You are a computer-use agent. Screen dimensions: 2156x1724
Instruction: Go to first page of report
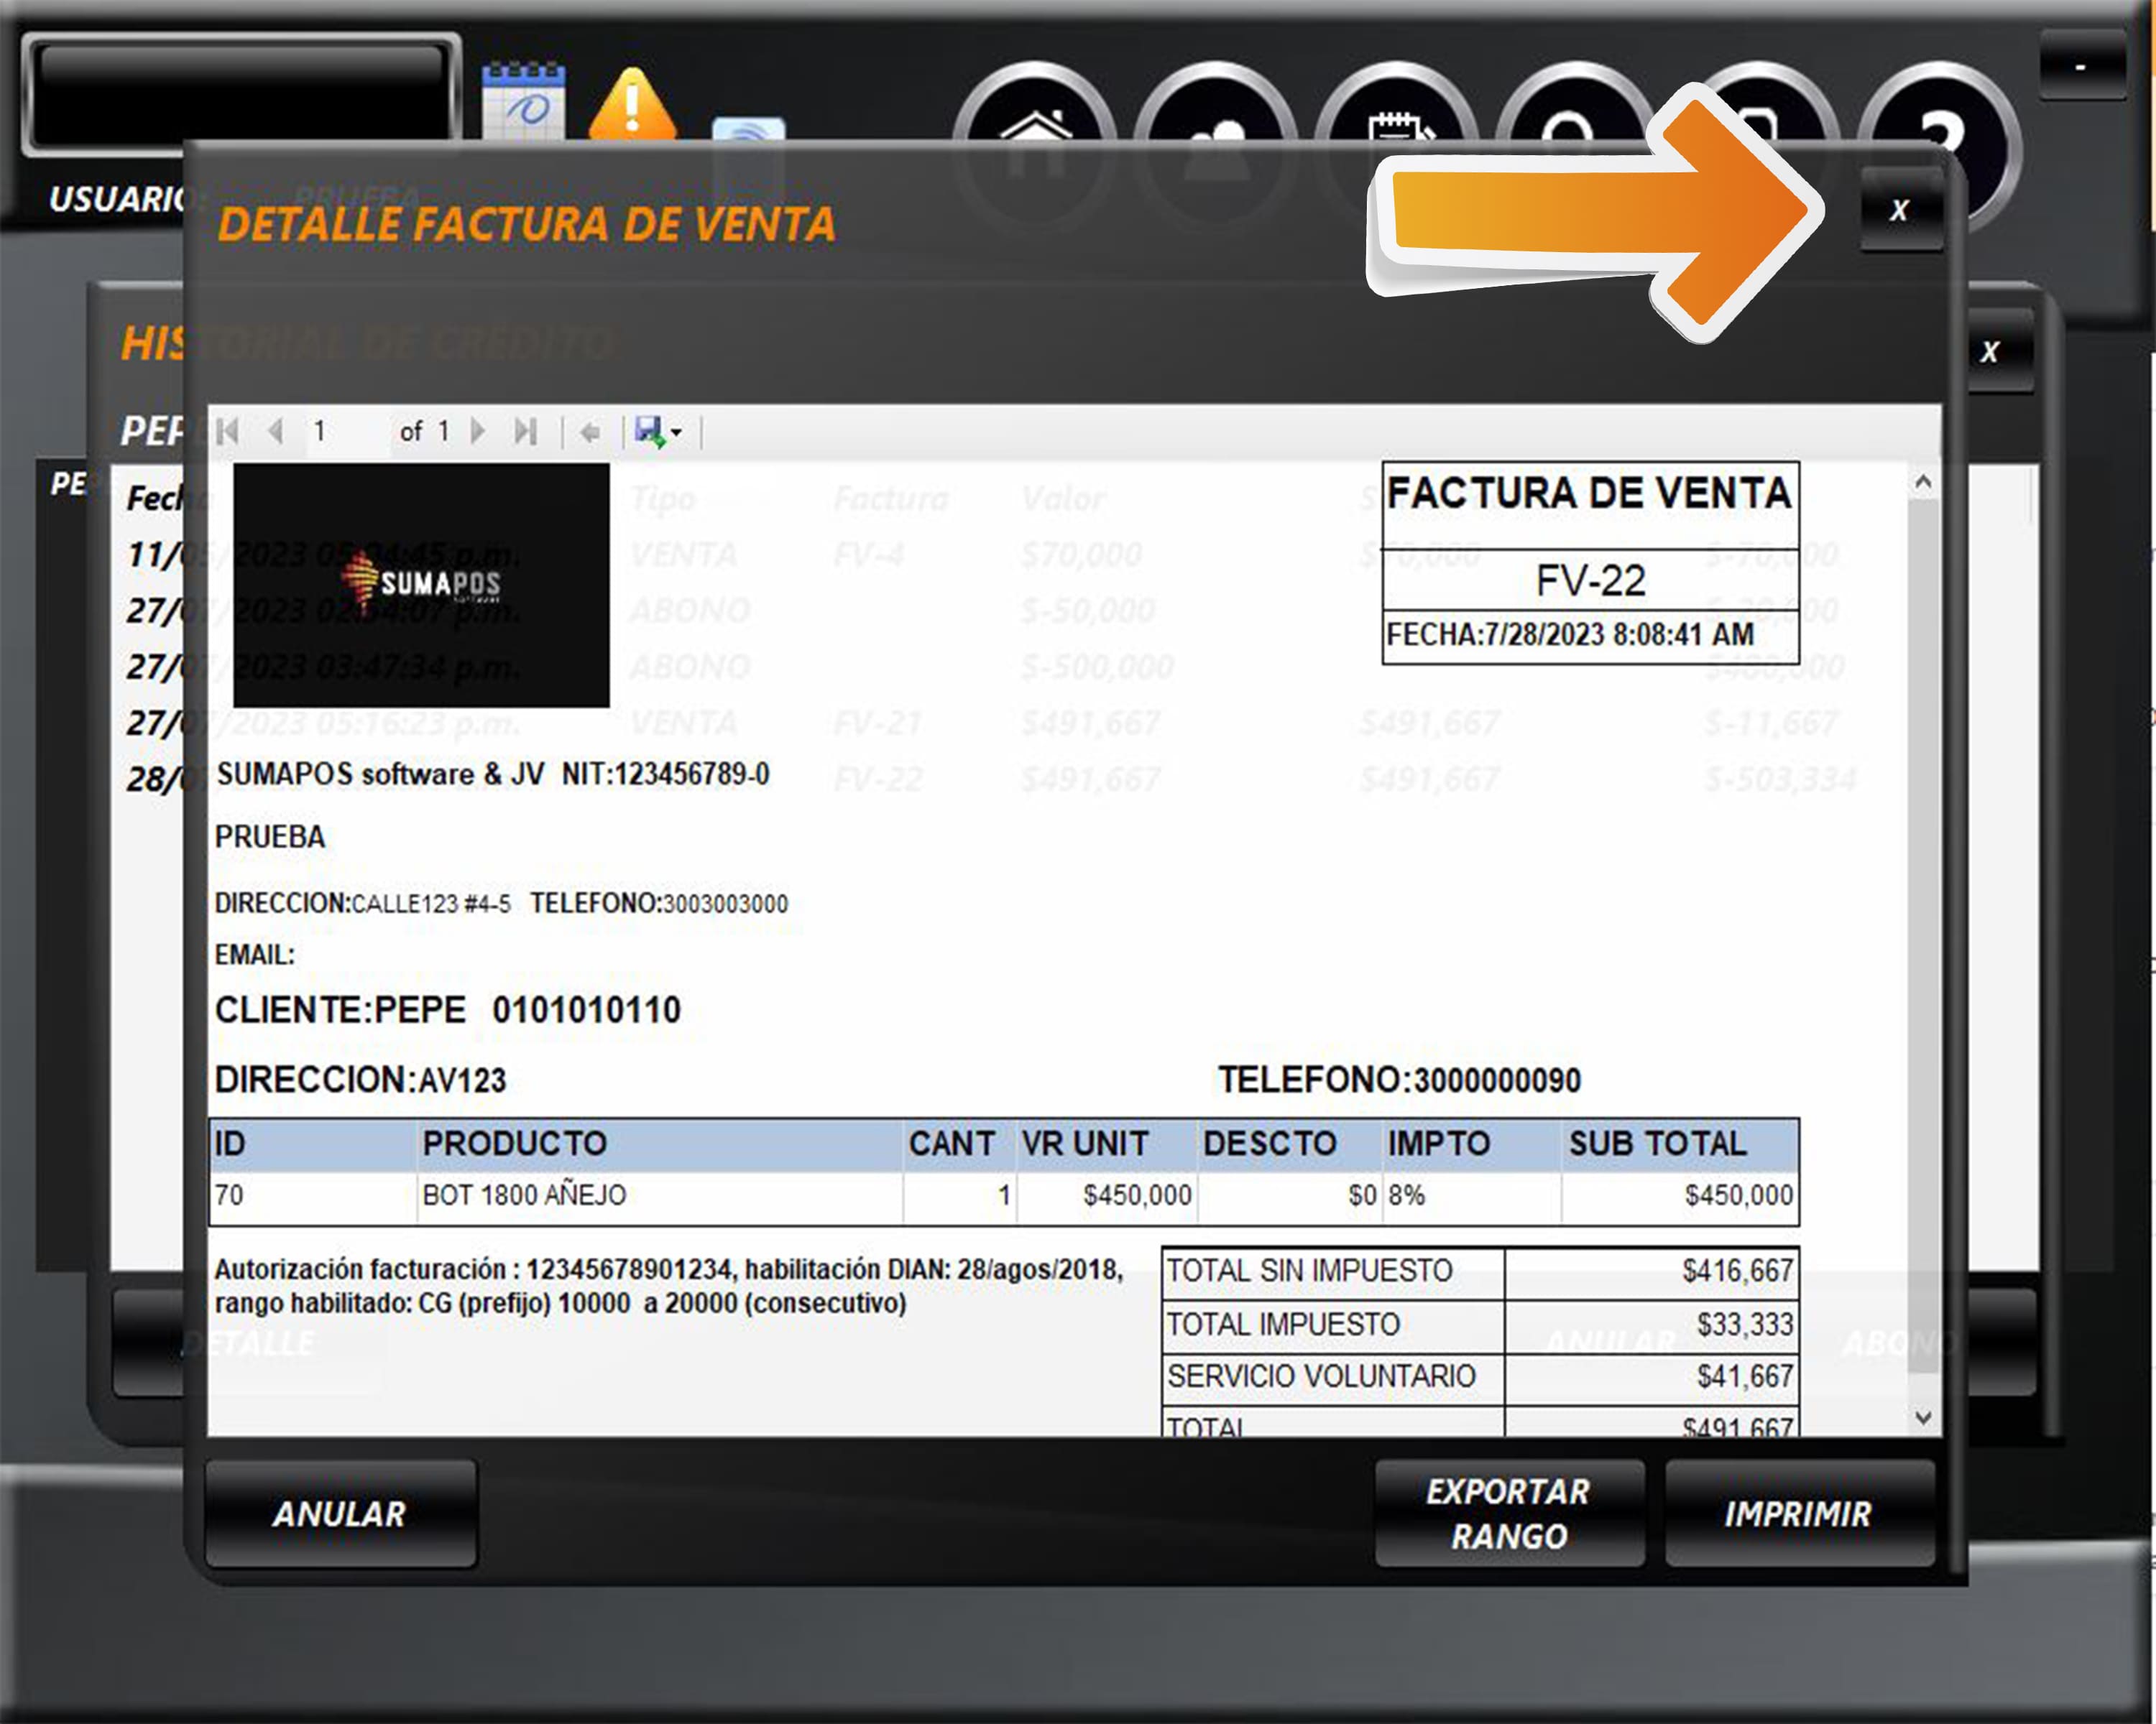(x=228, y=432)
